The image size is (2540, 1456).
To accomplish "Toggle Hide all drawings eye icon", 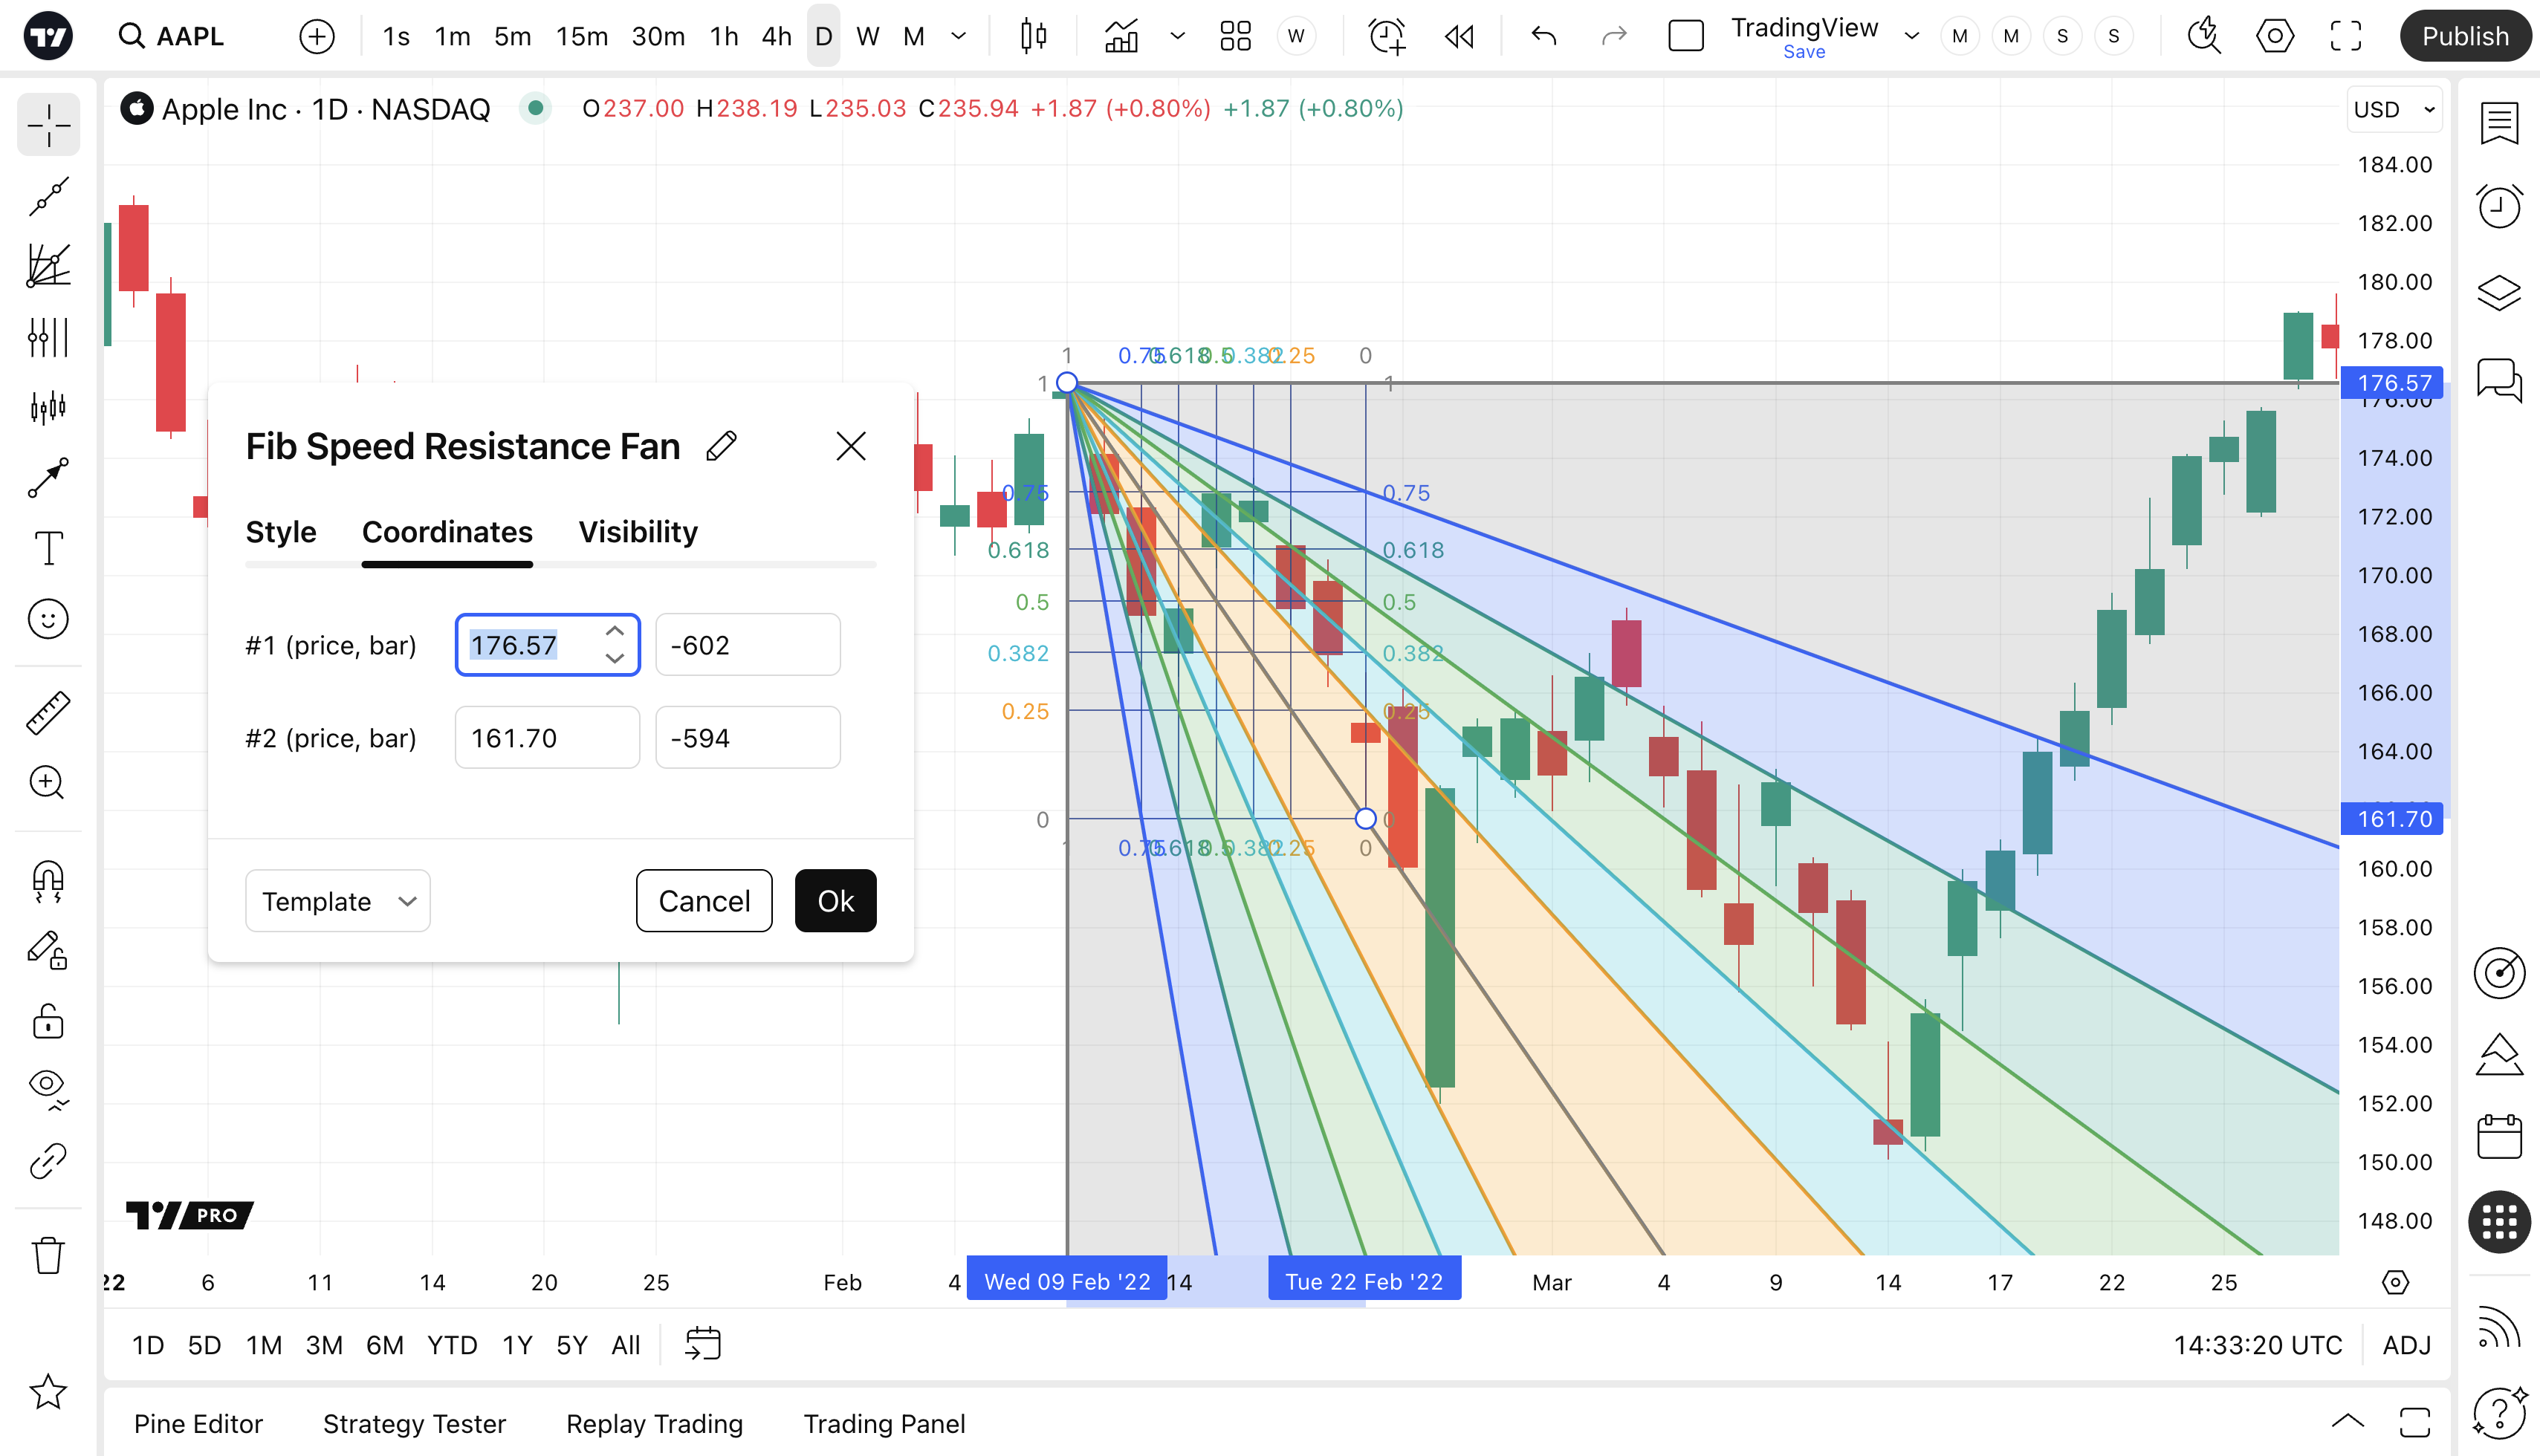I will tap(48, 1087).
